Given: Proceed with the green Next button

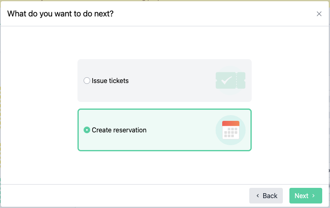Looking at the screenshot, I should [305, 196].
